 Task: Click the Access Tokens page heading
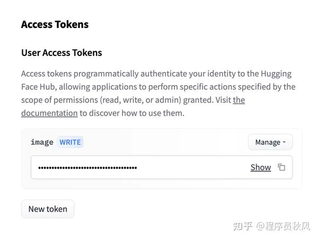click(x=55, y=24)
